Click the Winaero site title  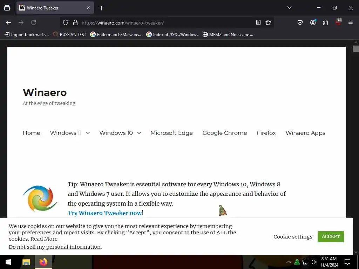tap(45, 92)
